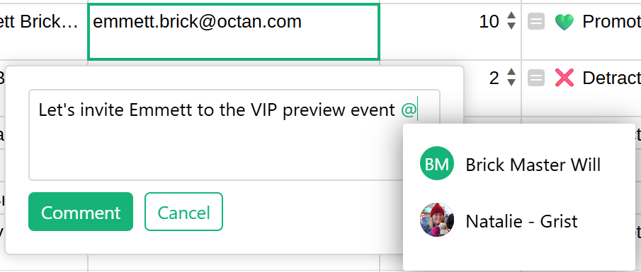Image resolution: width=641 pixels, height=272 pixels.
Task: Click the gray handle icon beside Promoter
Action: 536,22
